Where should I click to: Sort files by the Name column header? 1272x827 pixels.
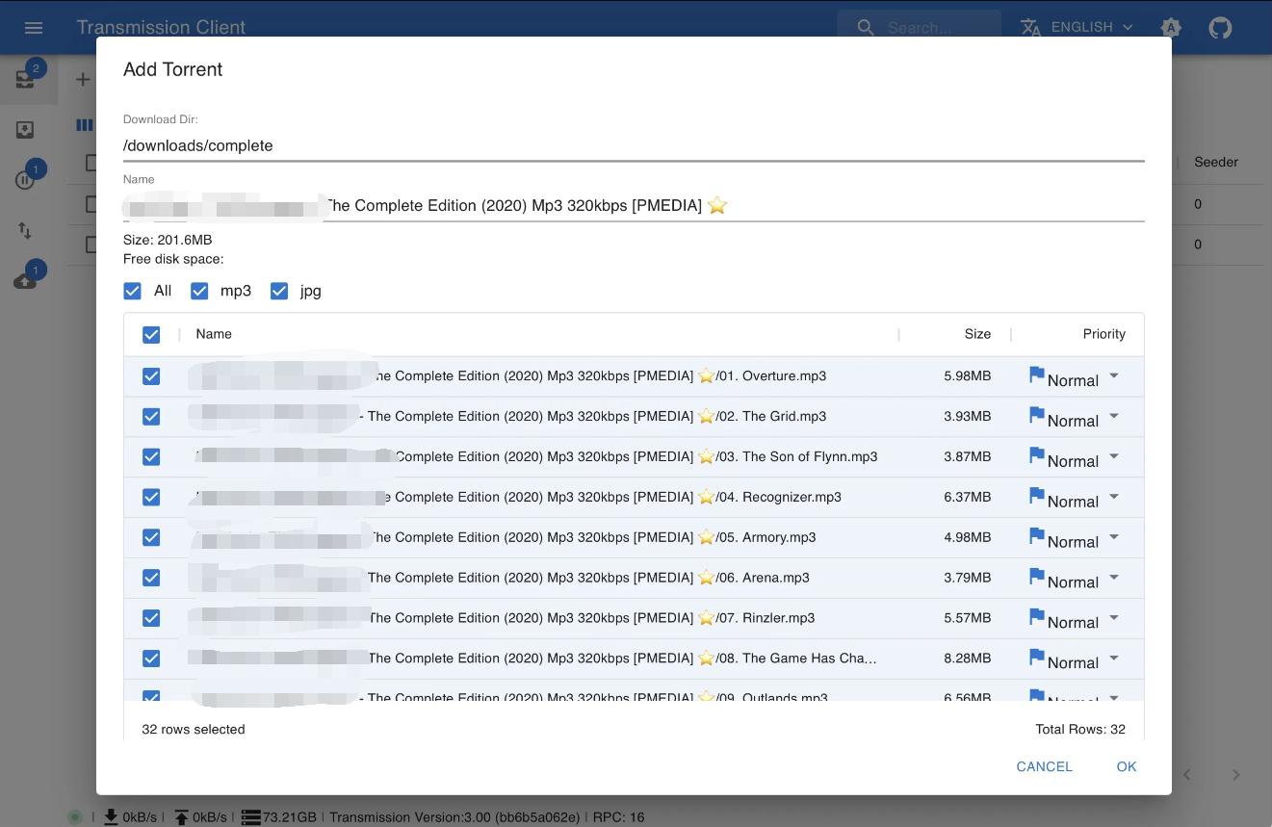click(214, 334)
